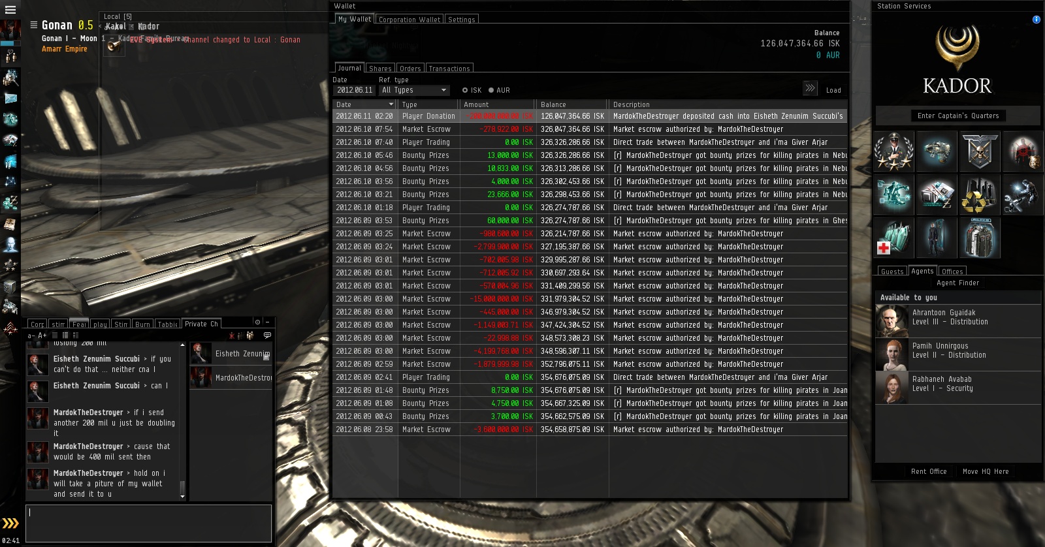Open the Shares tab in Wallet
This screenshot has width=1045, height=547.
click(x=380, y=69)
